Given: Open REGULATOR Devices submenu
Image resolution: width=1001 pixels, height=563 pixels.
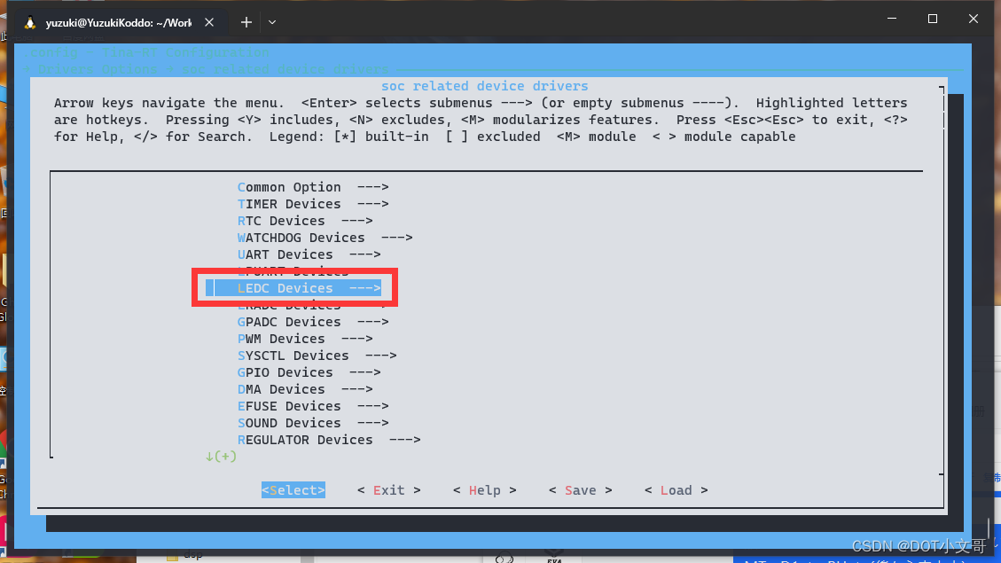Looking at the screenshot, I should 329,440.
